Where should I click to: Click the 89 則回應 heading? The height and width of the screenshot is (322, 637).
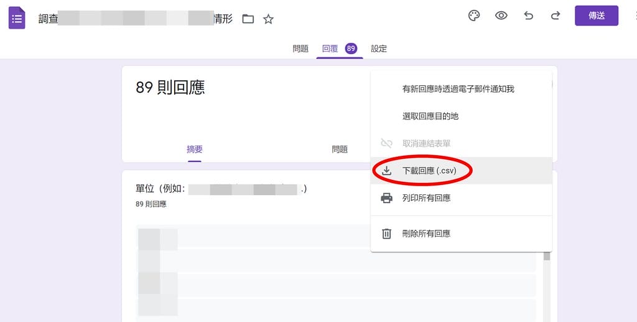pyautogui.click(x=170, y=87)
